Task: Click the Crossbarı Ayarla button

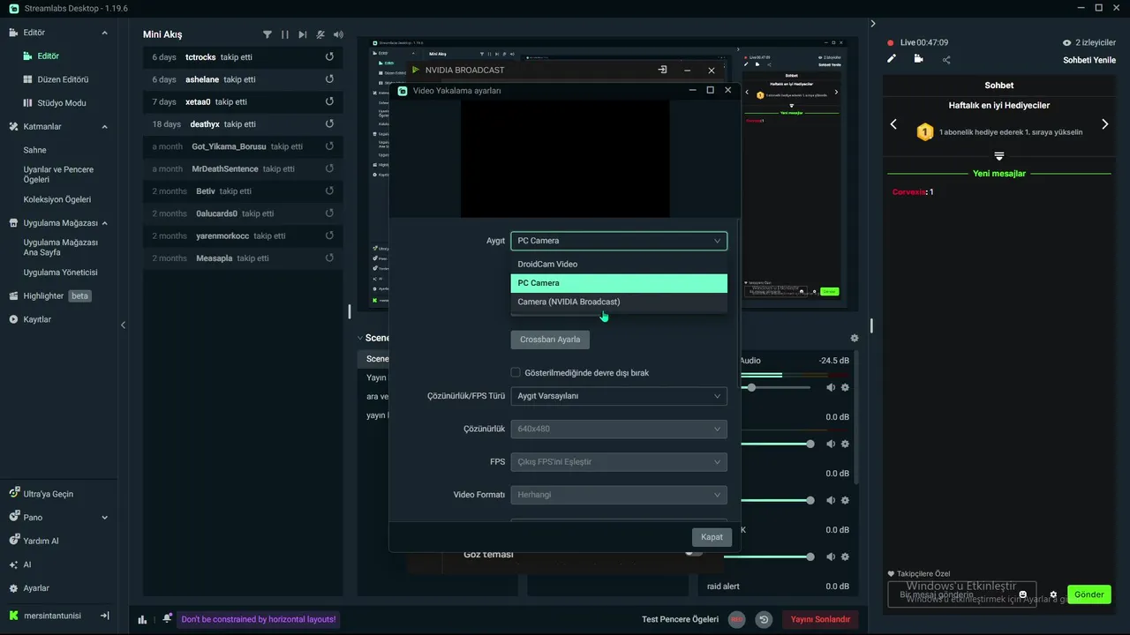Action: coord(550,340)
